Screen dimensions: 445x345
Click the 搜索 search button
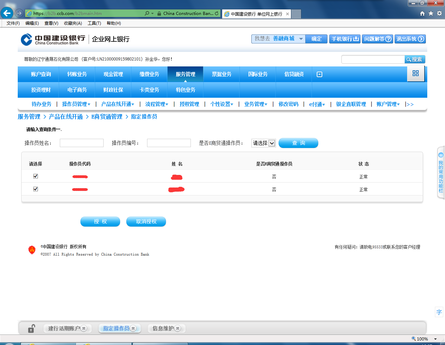point(415,59)
